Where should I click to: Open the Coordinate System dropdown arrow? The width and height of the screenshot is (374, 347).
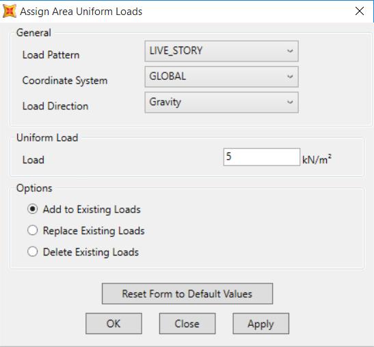click(x=290, y=77)
